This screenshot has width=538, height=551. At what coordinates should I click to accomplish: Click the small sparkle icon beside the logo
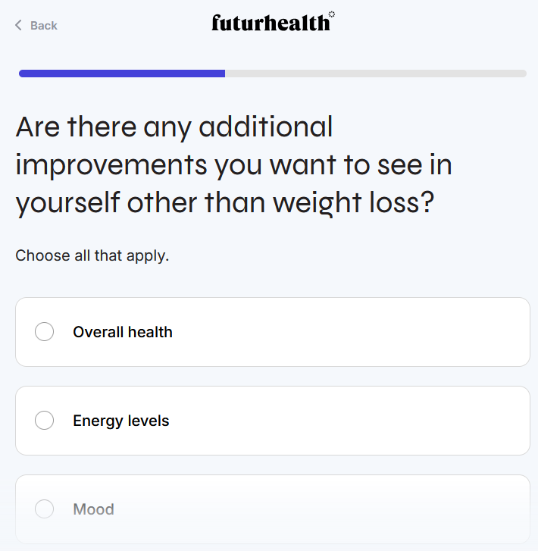coord(332,14)
